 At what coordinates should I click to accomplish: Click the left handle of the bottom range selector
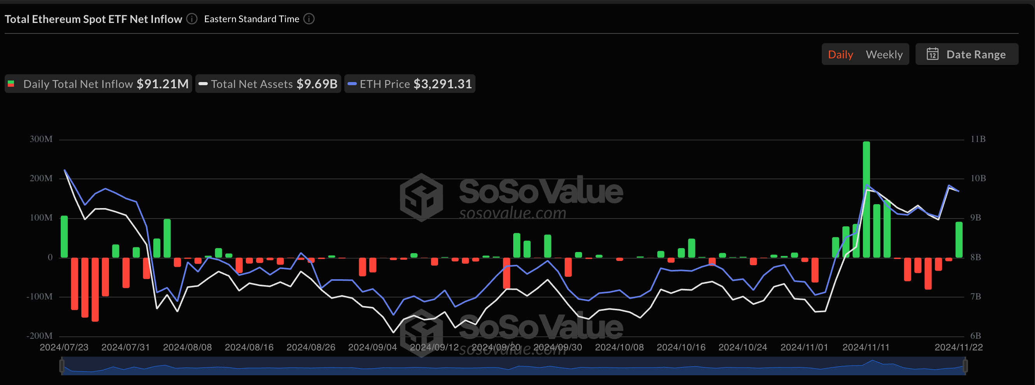[x=63, y=366]
